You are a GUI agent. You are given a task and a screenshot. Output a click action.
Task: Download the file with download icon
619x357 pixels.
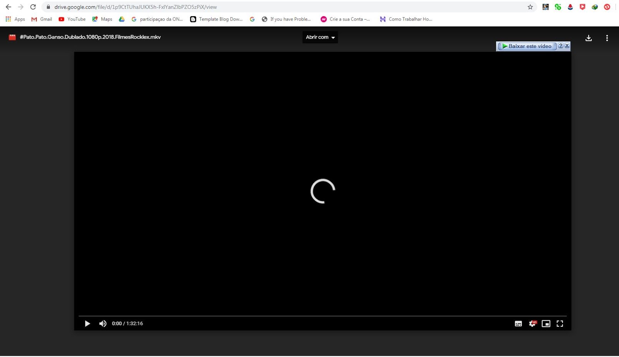click(588, 38)
